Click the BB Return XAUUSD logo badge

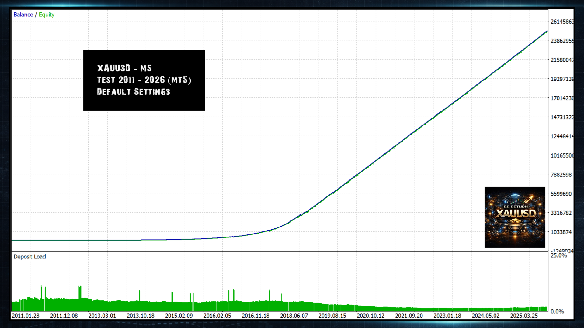click(x=515, y=216)
